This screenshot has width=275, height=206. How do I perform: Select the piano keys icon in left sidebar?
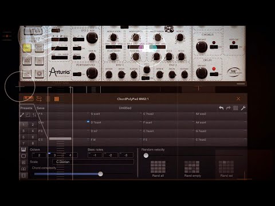tap(23, 149)
